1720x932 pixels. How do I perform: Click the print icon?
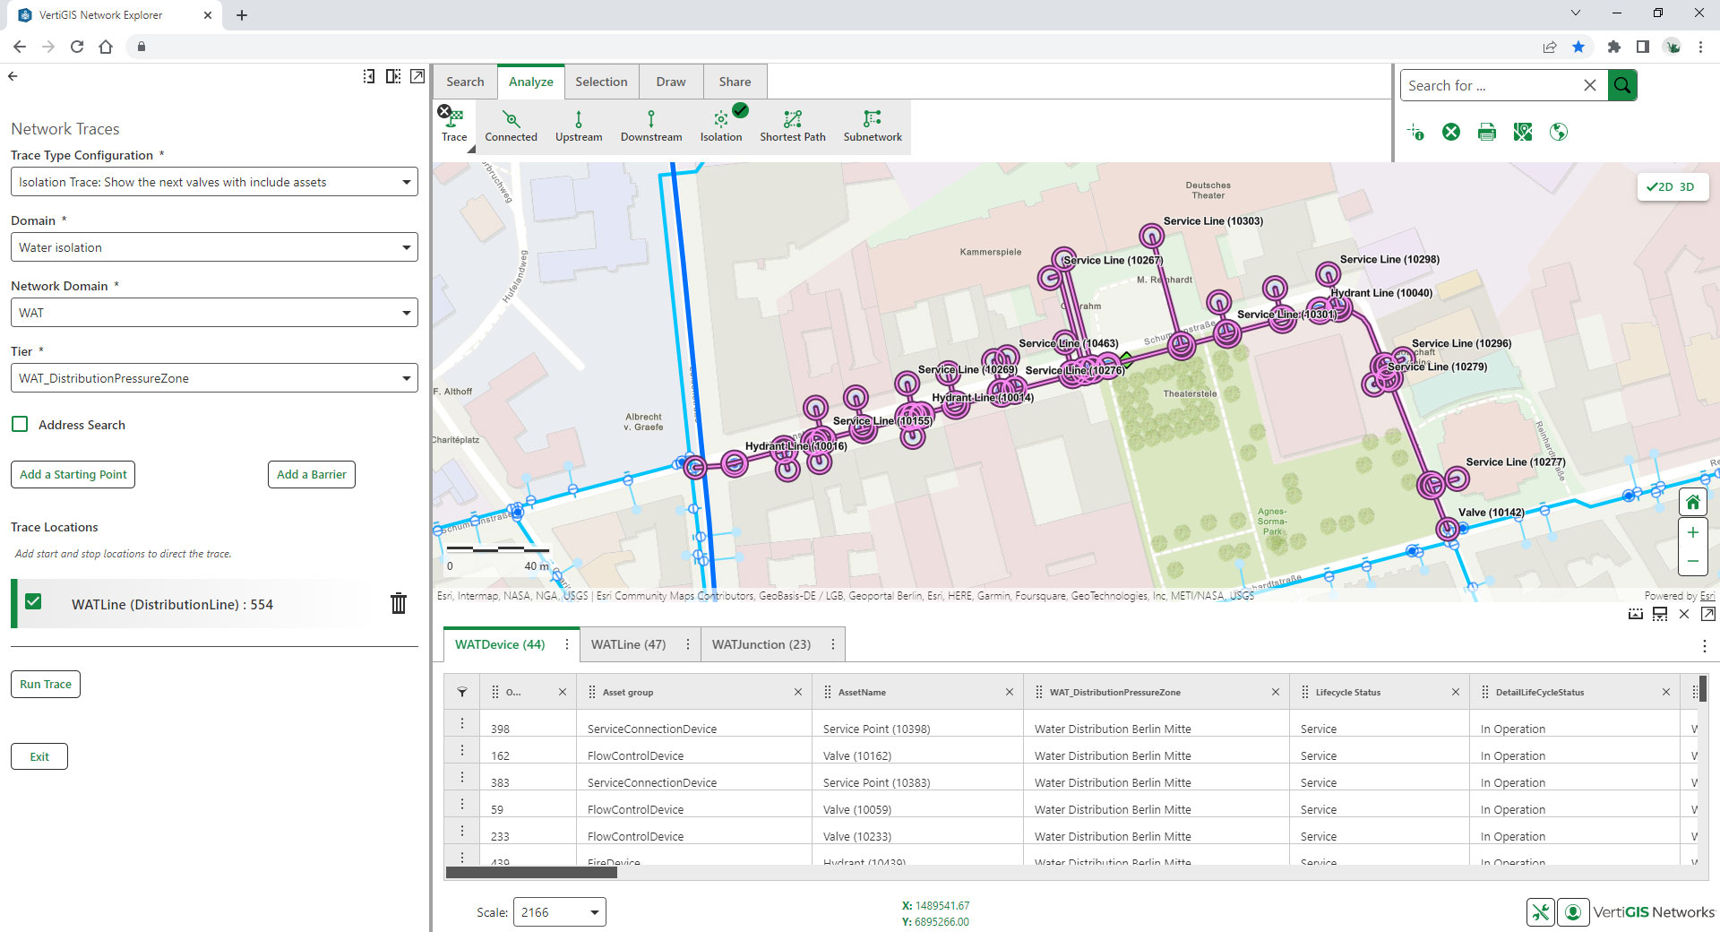coord(1487,133)
